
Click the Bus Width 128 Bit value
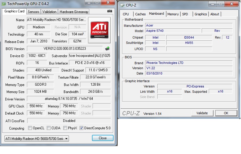coord(96,84)
